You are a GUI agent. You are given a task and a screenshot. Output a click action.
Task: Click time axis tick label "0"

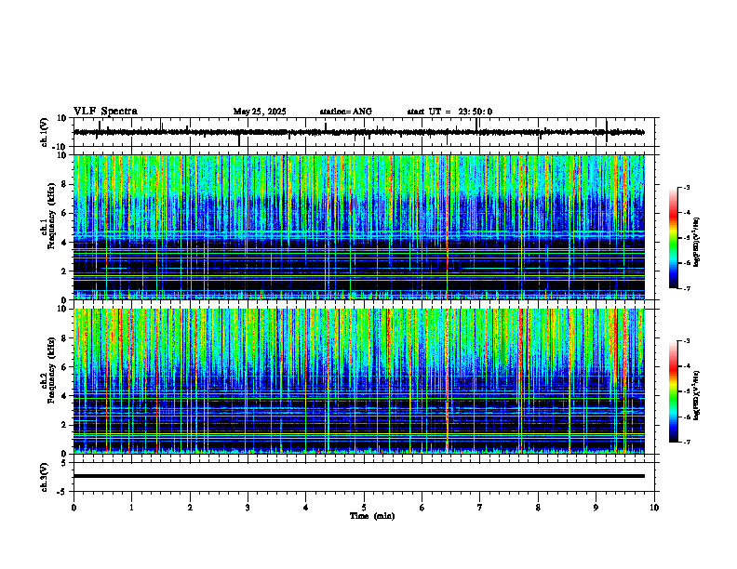click(x=74, y=508)
